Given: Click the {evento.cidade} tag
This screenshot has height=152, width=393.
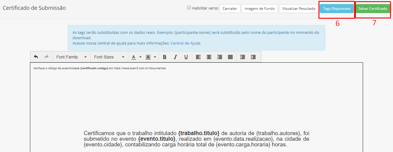Looking at the screenshot, I should pos(103,145).
